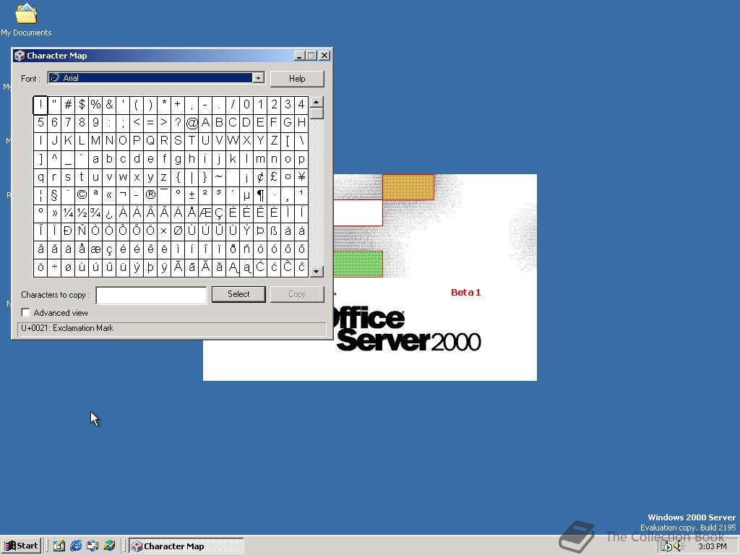Click the character grid scroll up arrow

(x=317, y=102)
